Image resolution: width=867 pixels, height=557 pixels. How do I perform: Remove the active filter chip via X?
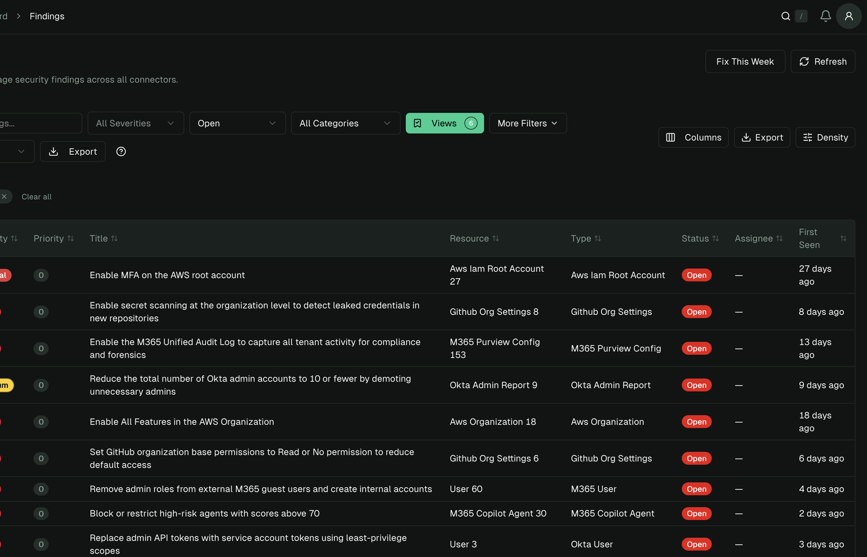(x=4, y=197)
